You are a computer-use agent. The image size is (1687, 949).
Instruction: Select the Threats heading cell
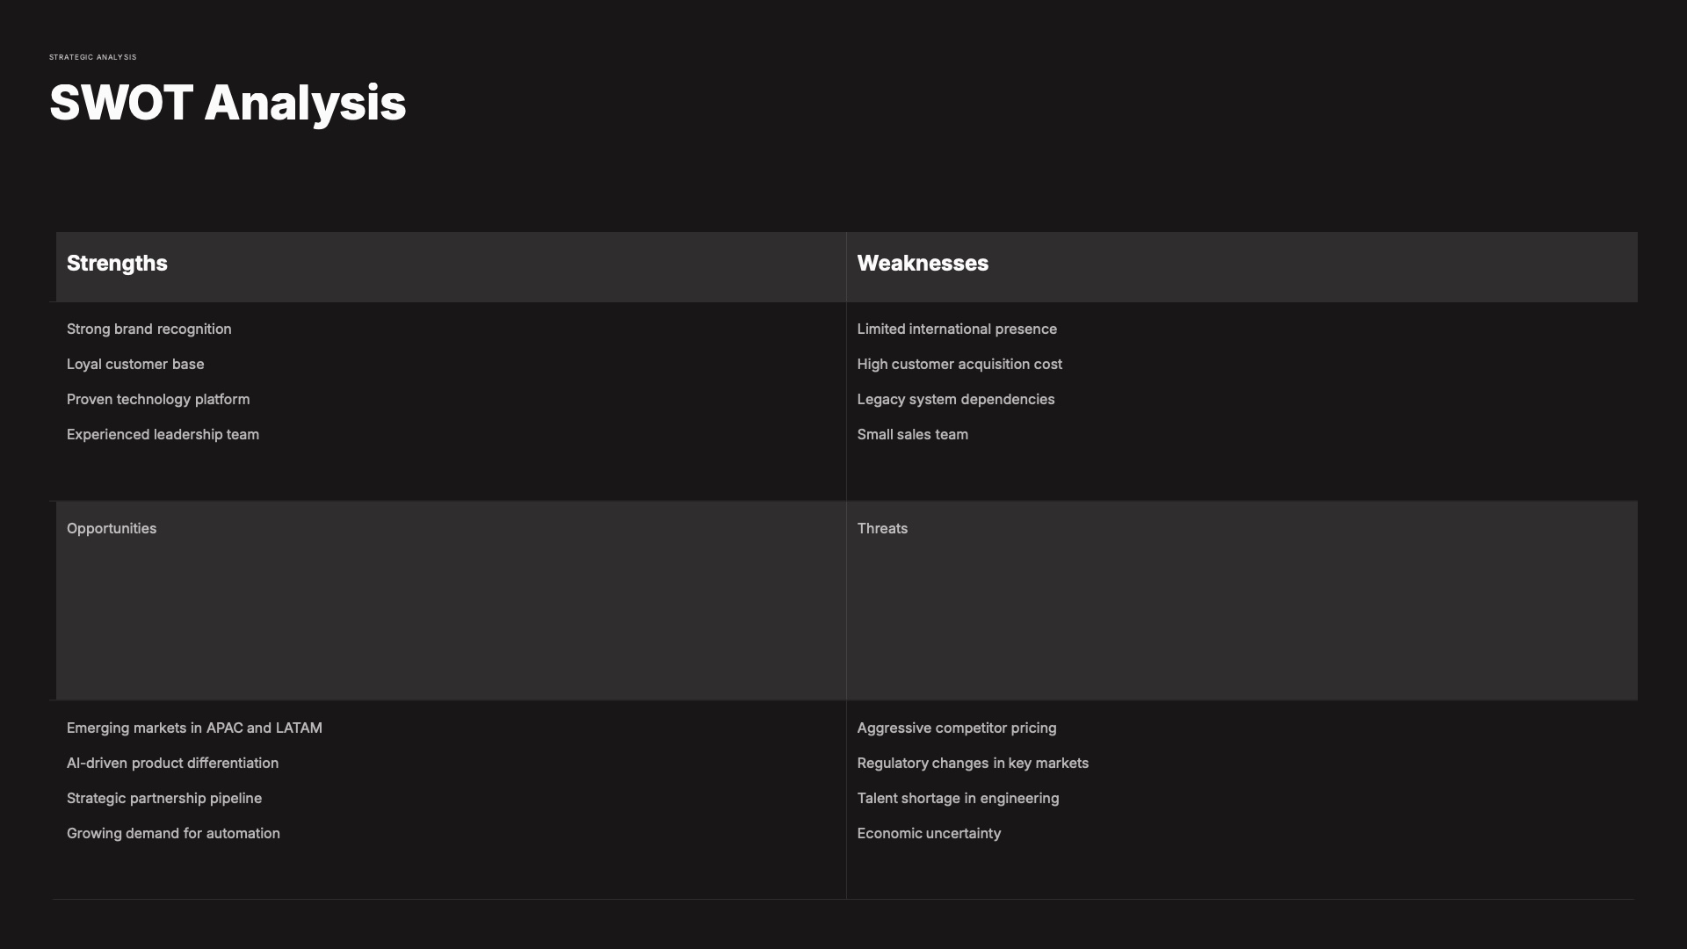click(882, 529)
